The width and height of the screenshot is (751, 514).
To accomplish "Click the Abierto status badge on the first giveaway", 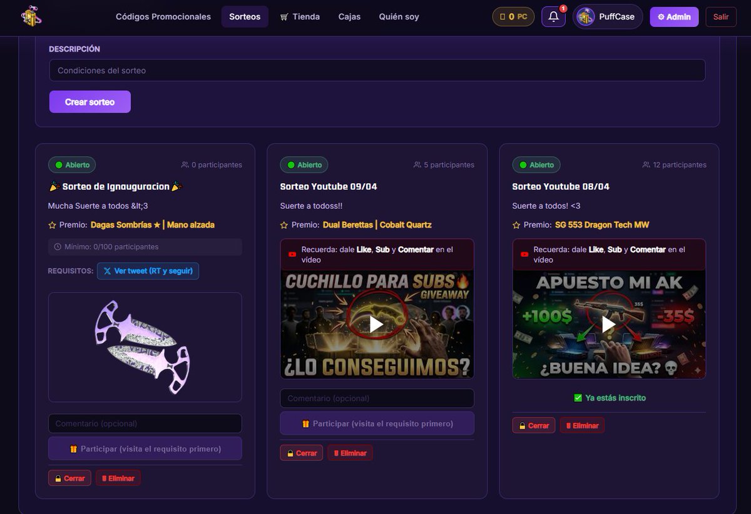I will 72,164.
